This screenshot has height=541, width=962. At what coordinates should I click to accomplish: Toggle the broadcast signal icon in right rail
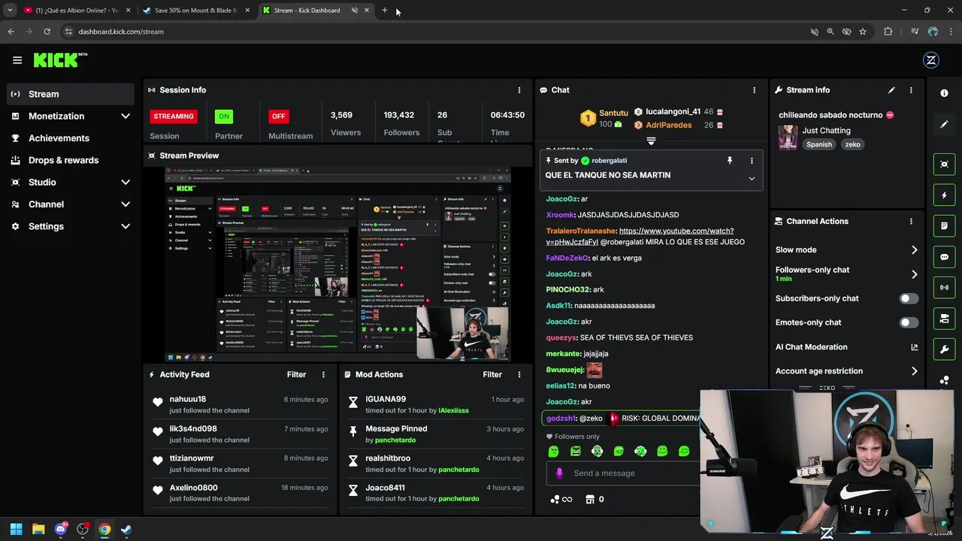coord(944,288)
